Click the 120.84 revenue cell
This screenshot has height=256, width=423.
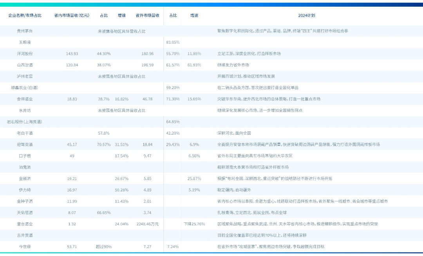[x=72, y=65]
